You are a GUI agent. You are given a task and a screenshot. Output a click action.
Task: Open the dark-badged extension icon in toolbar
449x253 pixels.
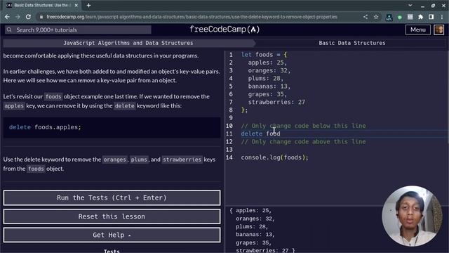coord(389,17)
